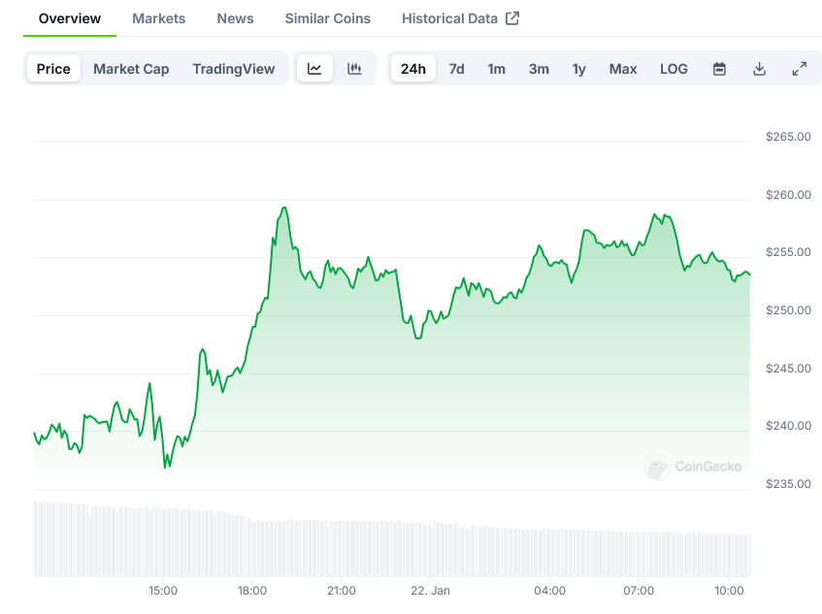The image size is (822, 614).
Task: Choose the 1y time range button
Action: 579,69
